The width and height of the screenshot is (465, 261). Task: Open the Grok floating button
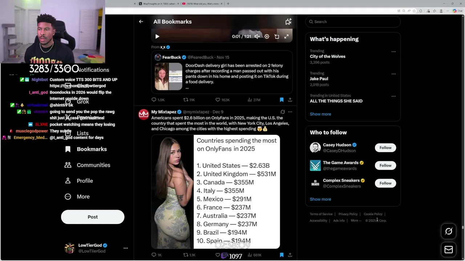tap(449, 231)
